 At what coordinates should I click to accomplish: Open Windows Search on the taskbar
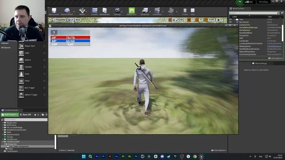pos(90,156)
